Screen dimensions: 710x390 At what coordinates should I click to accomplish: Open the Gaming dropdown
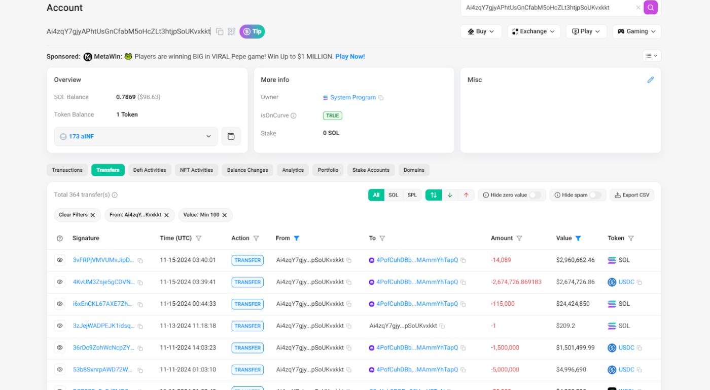636,31
